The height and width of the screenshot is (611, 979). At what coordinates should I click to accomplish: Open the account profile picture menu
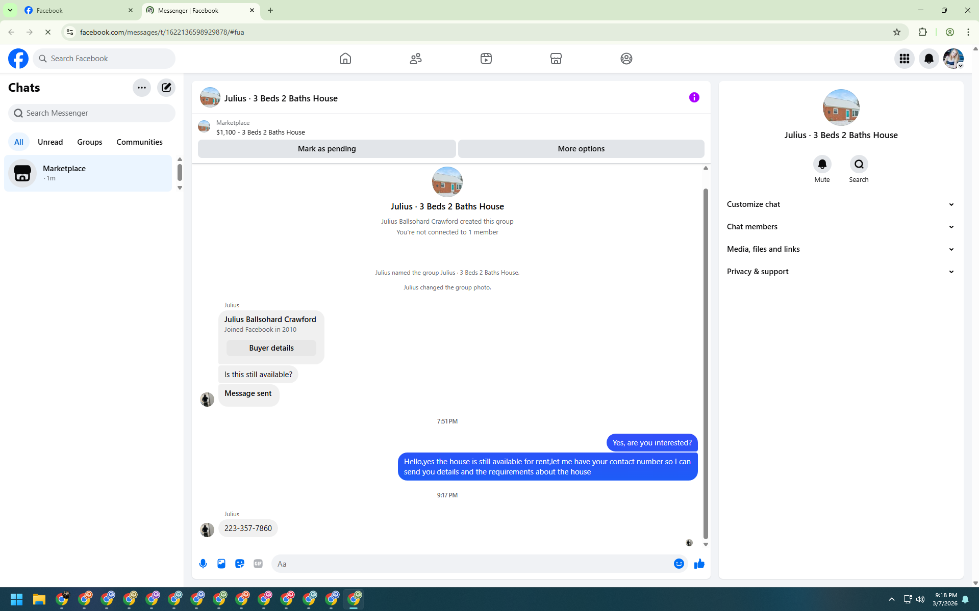(x=953, y=59)
